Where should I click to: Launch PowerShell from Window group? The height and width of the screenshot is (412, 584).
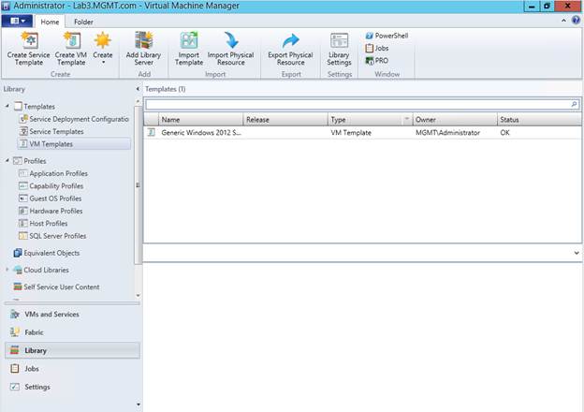(387, 36)
